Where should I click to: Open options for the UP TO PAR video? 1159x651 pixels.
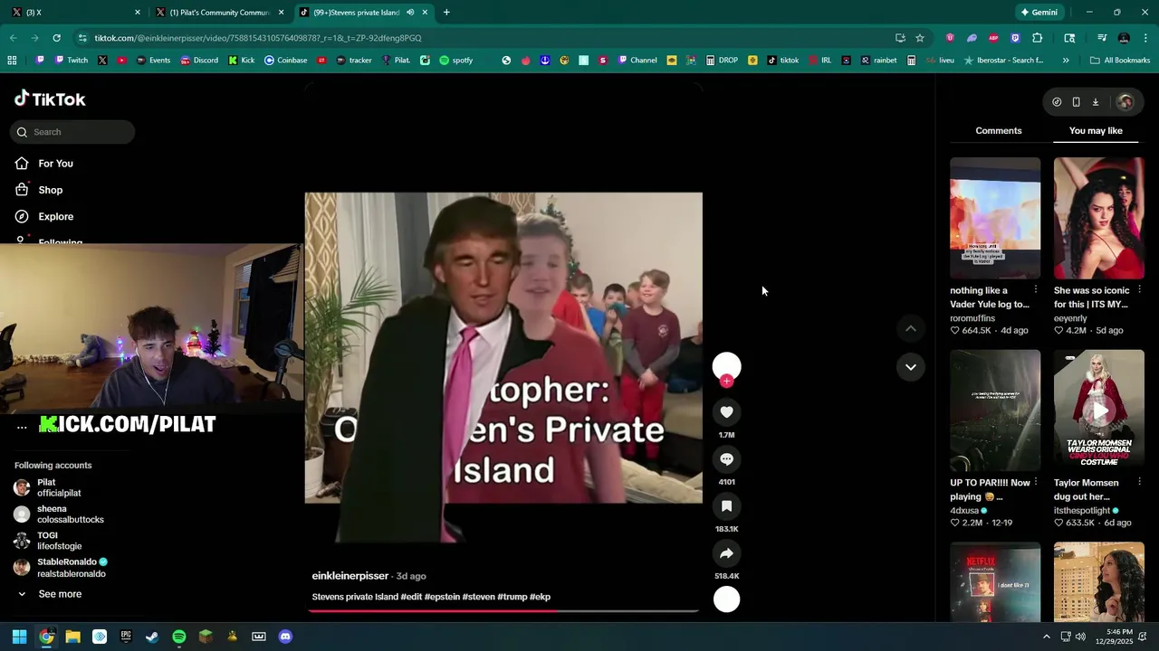click(1036, 482)
